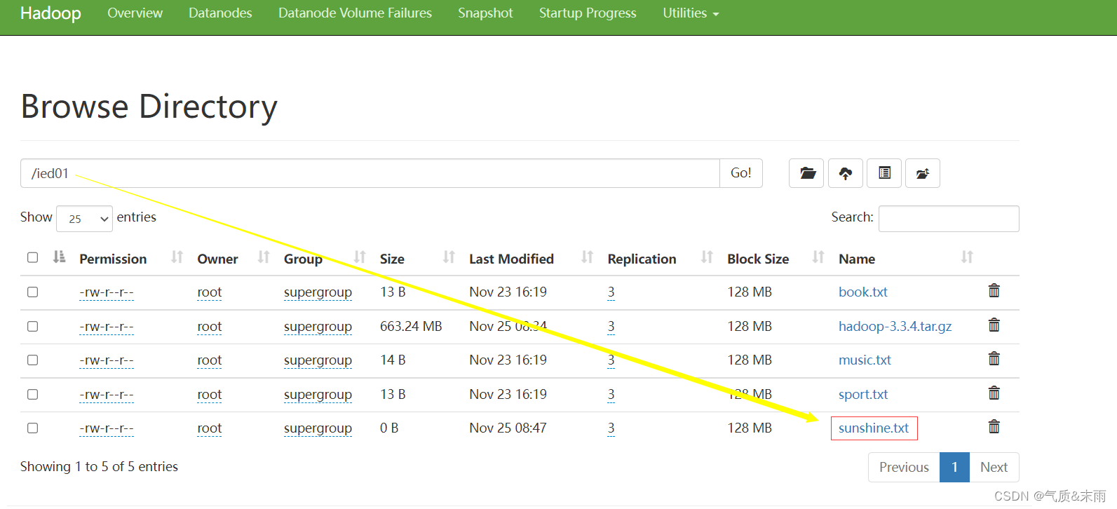Delete sunshine.txt using its trash icon
1117x509 pixels.
click(x=994, y=427)
